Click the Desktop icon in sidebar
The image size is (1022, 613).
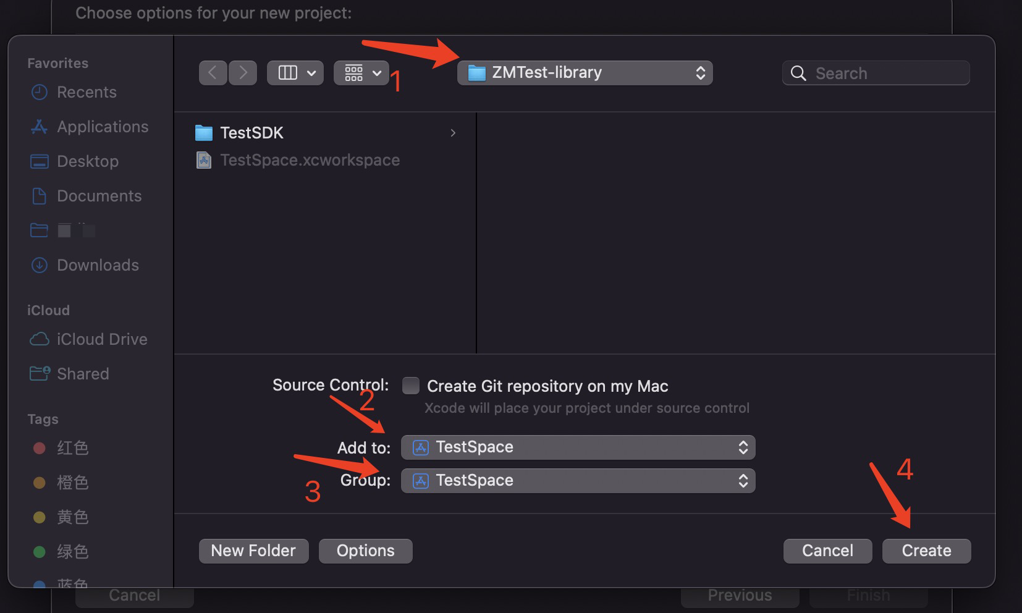(40, 161)
